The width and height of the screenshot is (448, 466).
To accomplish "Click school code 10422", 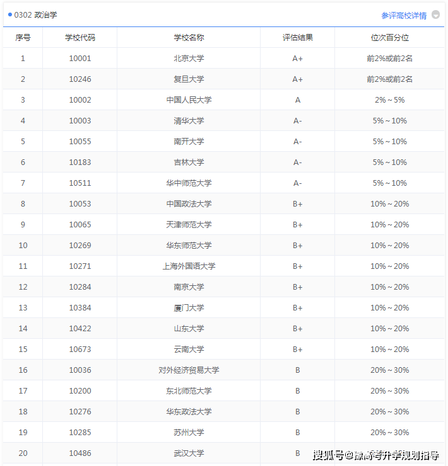I will pos(80,329).
